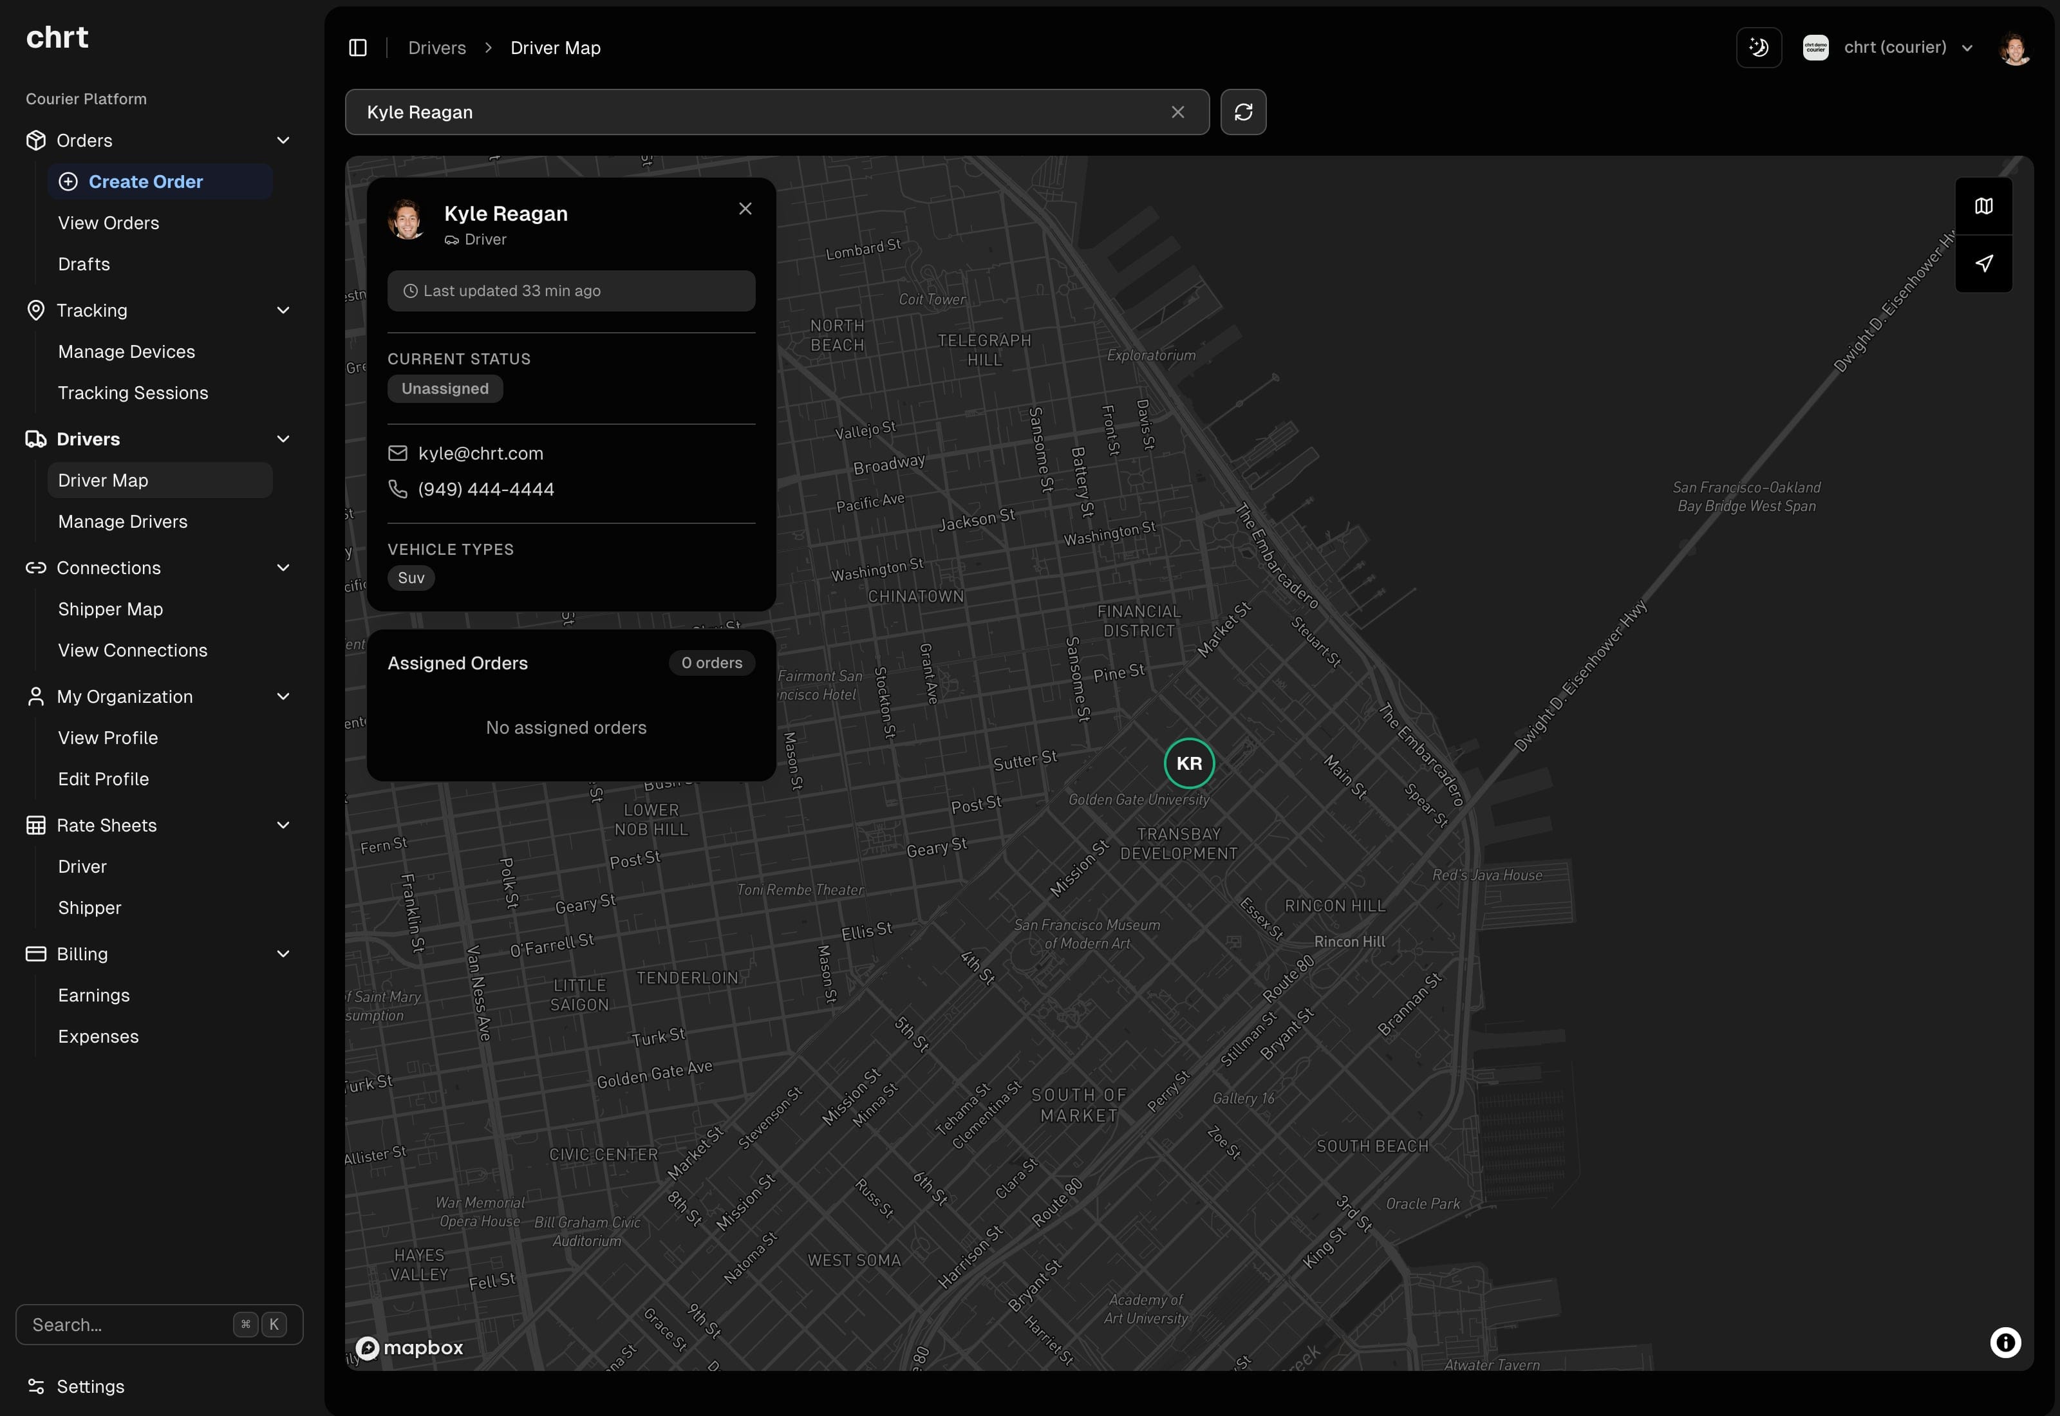Clear the Kyle Reagan search field

[x=1178, y=112]
